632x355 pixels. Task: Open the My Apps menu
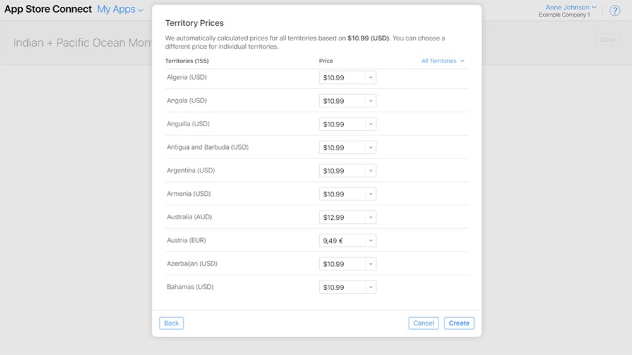click(x=120, y=9)
